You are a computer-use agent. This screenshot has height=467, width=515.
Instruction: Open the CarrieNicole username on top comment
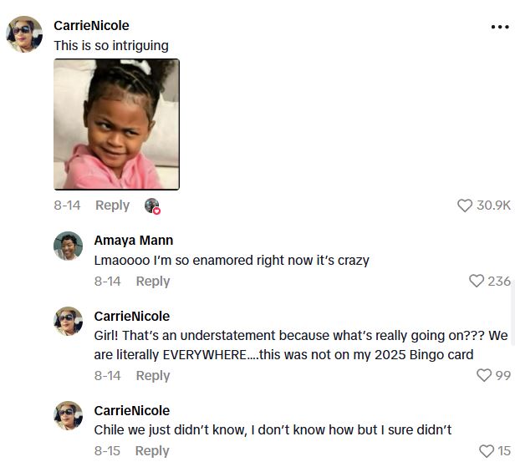91,26
